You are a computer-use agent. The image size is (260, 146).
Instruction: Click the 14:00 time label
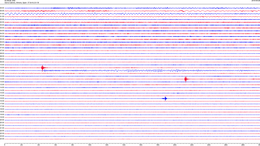pyautogui.click(x=2, y=88)
